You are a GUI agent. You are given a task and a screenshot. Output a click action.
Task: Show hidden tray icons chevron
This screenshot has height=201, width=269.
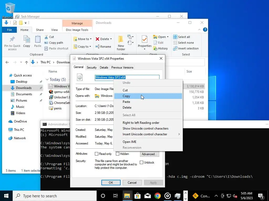(216, 196)
